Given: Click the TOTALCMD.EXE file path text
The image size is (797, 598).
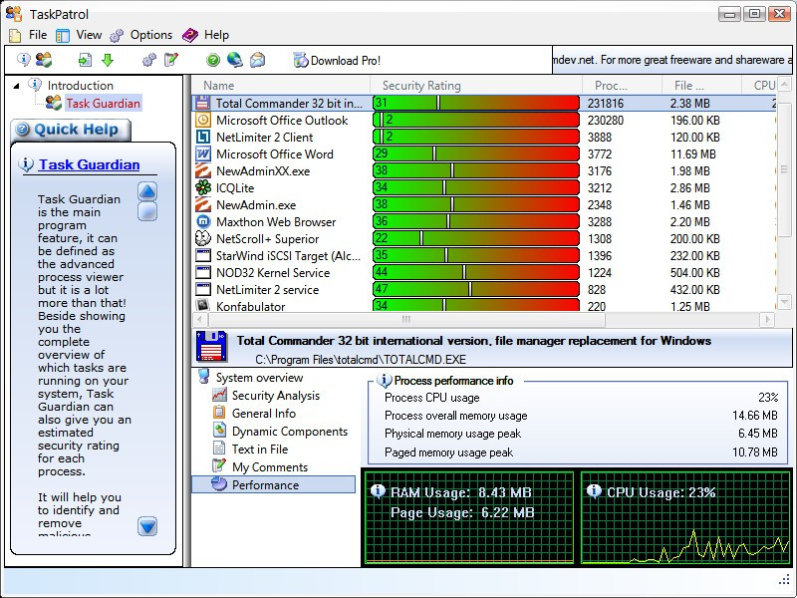Looking at the screenshot, I should (361, 360).
